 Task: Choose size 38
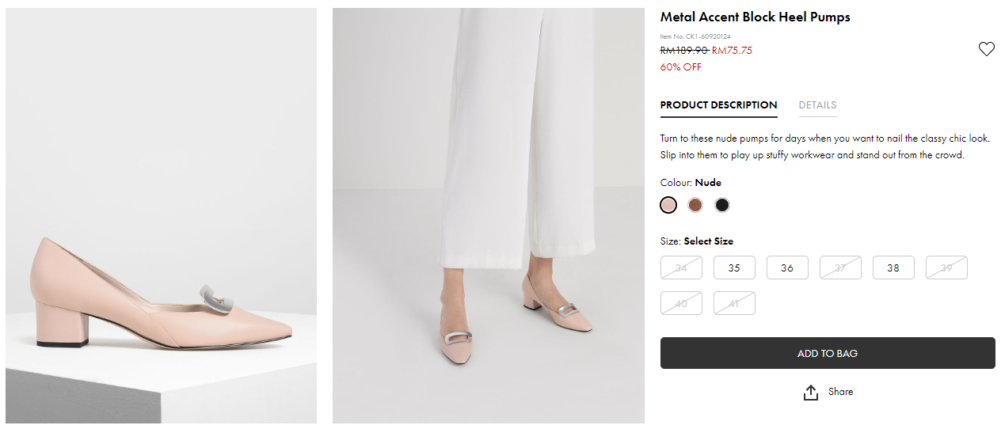pyautogui.click(x=893, y=268)
